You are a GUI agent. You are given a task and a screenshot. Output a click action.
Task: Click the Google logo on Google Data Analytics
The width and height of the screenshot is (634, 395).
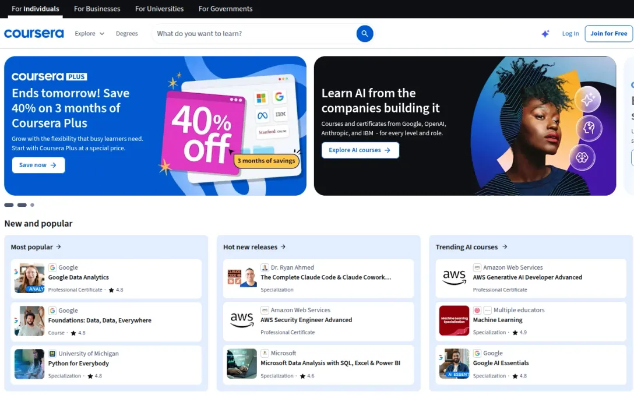[52, 267]
